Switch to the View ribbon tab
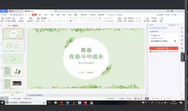The image size is (188, 111). (76, 15)
